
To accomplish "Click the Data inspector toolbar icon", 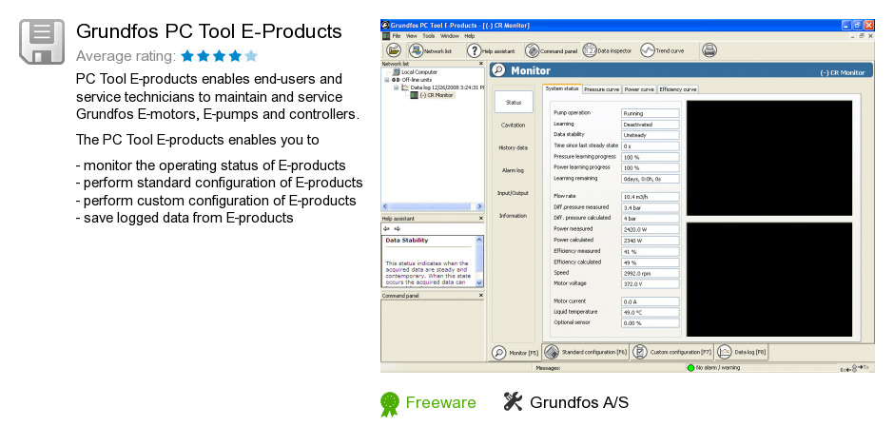I will (590, 50).
